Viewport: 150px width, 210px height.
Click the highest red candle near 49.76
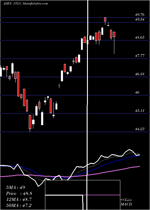pos(105,21)
